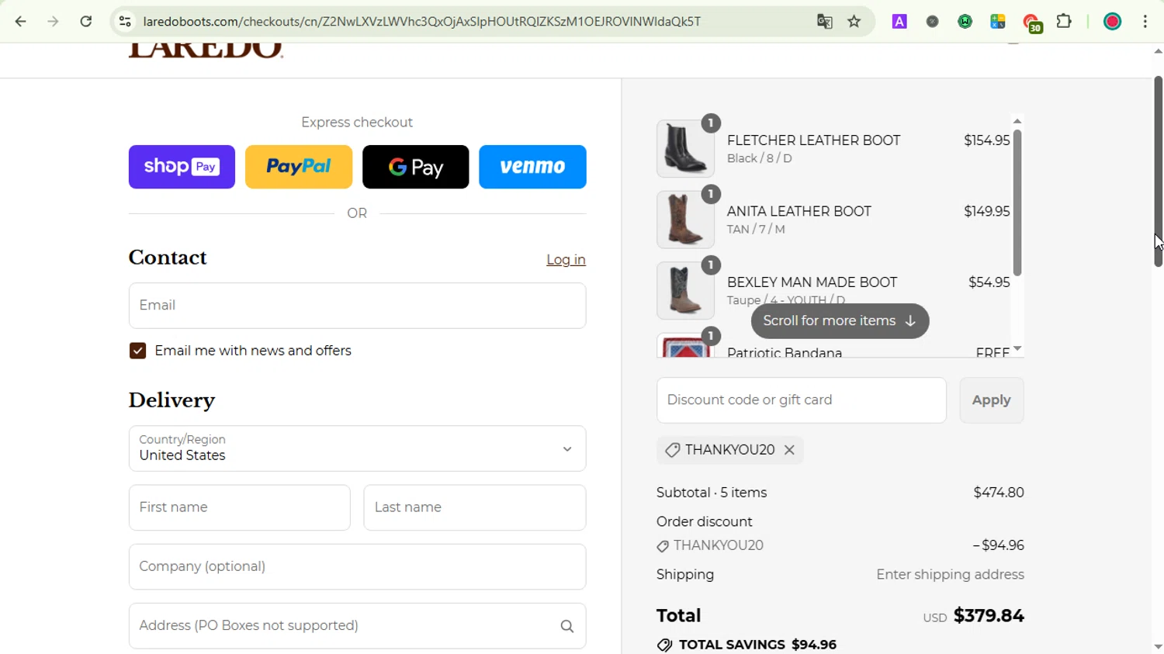Click Enter shipping address text
The width and height of the screenshot is (1164, 654).
coord(950,575)
